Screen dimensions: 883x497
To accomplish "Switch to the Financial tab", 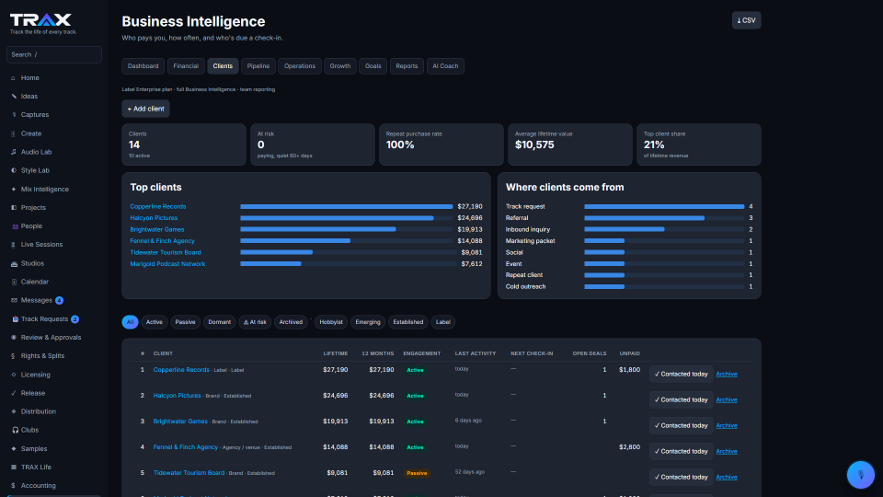I will click(186, 66).
